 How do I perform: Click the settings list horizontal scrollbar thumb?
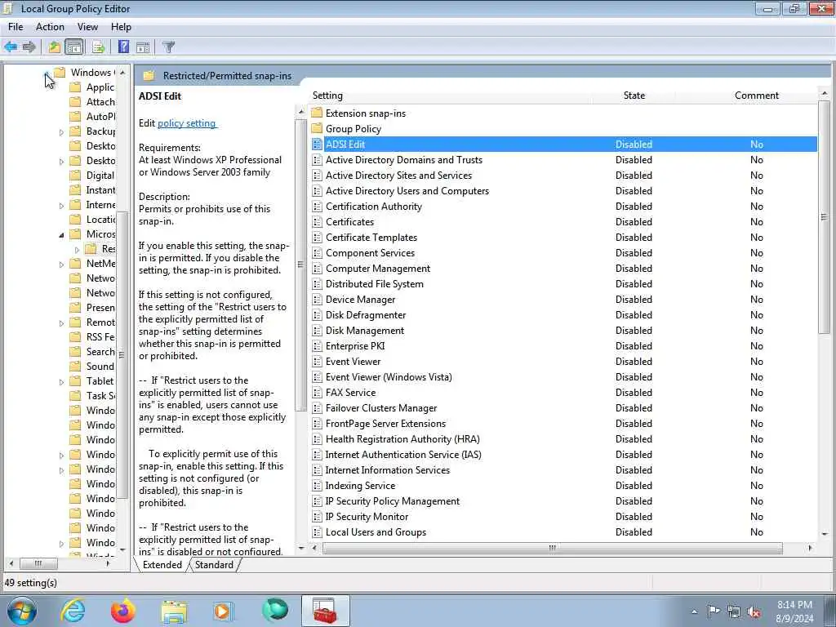(x=553, y=548)
